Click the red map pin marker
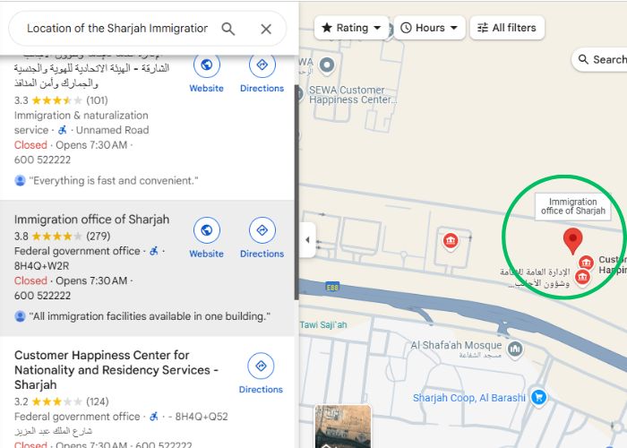 [572, 241]
